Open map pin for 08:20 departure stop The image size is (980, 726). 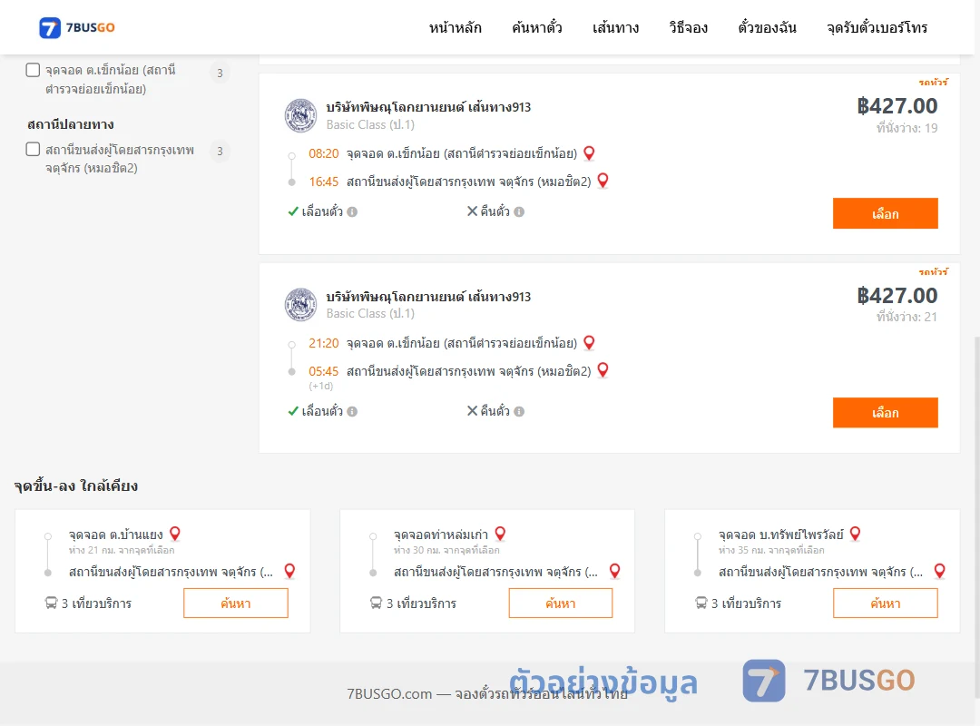click(x=589, y=152)
